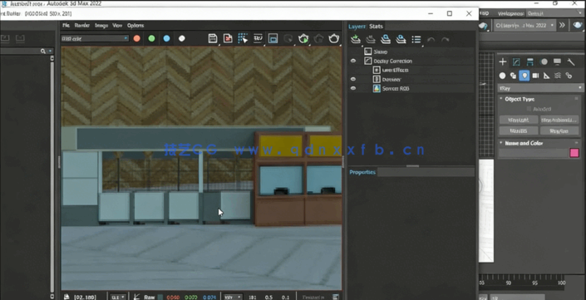Click the redo arrow in Layers toolbar
Viewport: 586px width, 300px height.
tap(445, 39)
